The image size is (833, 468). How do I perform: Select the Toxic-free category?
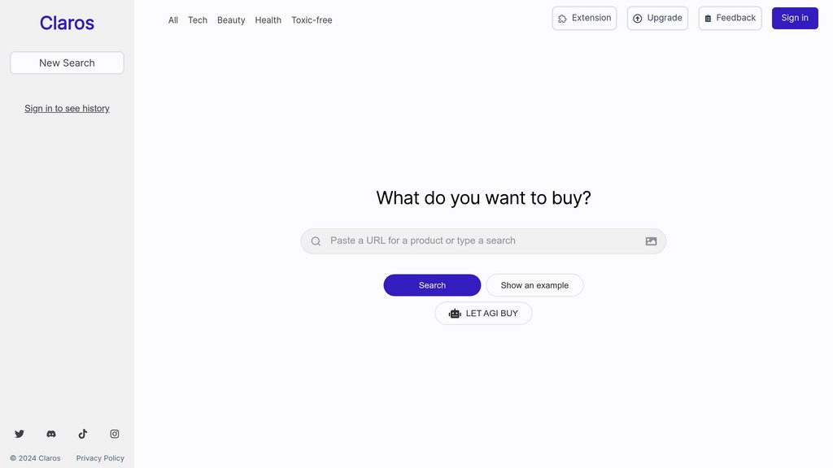312,20
